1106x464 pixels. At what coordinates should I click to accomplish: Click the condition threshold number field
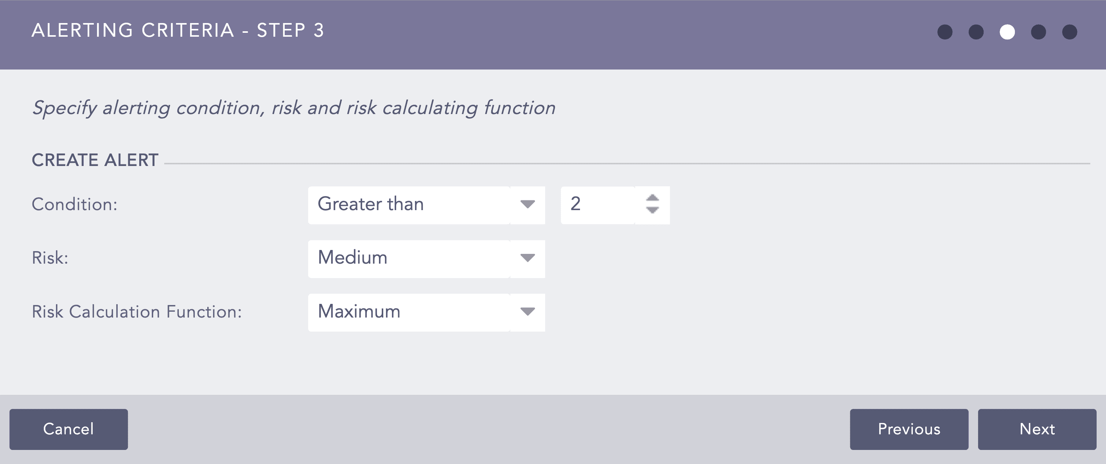tap(598, 205)
